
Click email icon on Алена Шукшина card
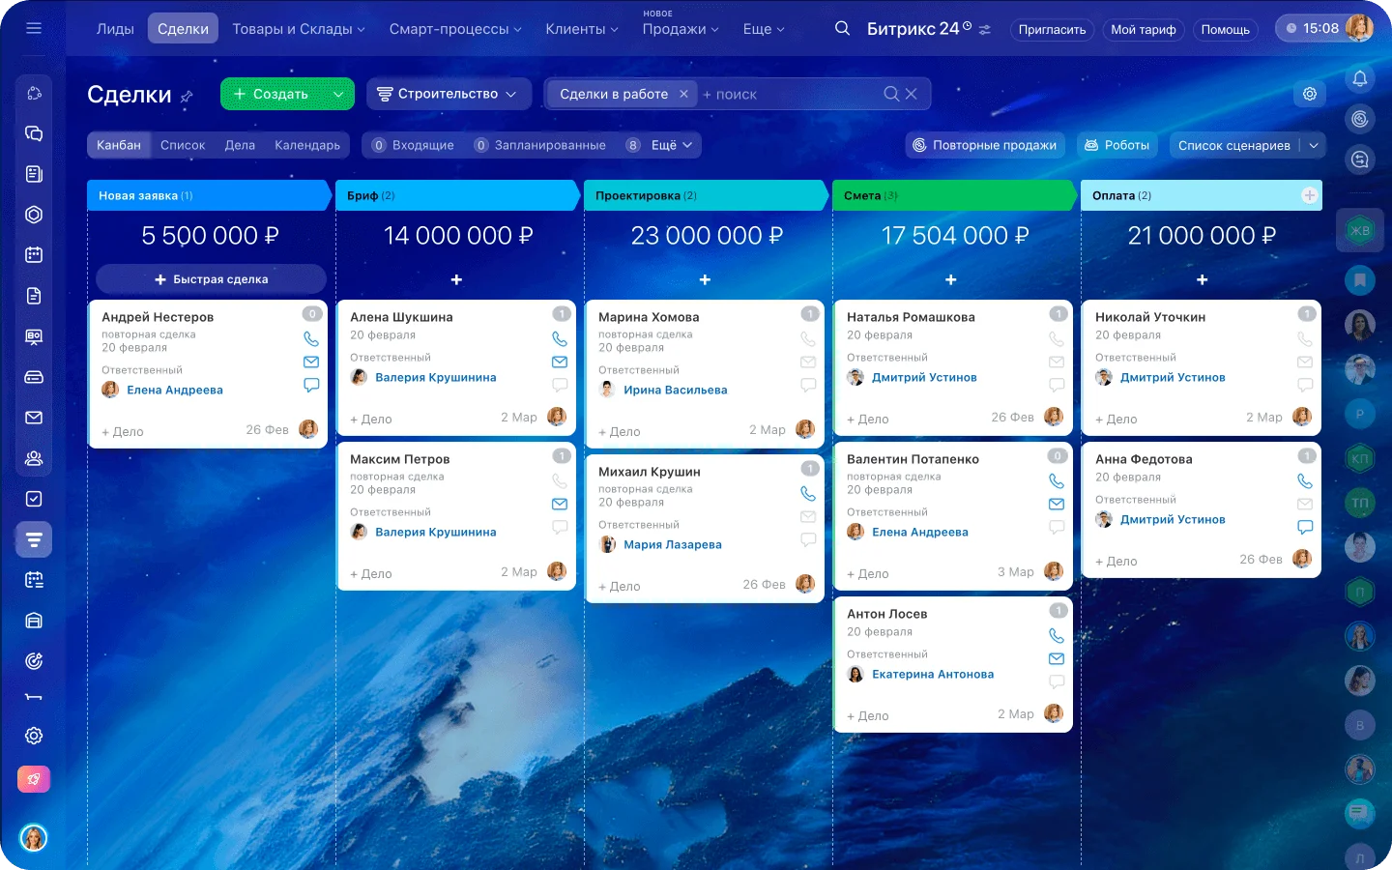tap(560, 362)
